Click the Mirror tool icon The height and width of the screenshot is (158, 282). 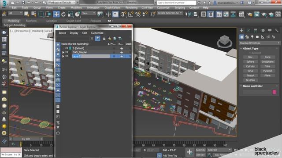coord(188,14)
